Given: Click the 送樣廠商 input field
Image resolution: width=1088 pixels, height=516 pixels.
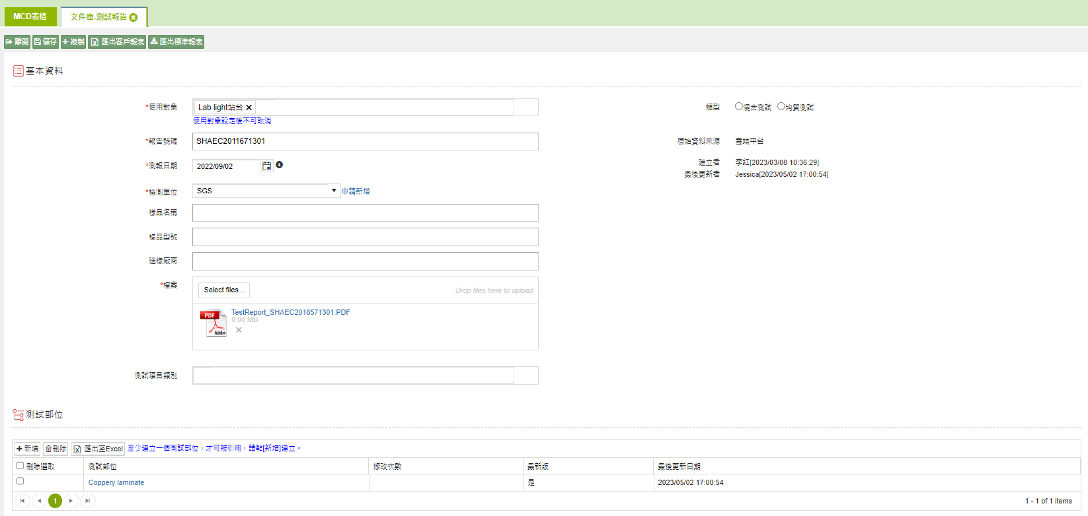Looking at the screenshot, I should tap(366, 261).
